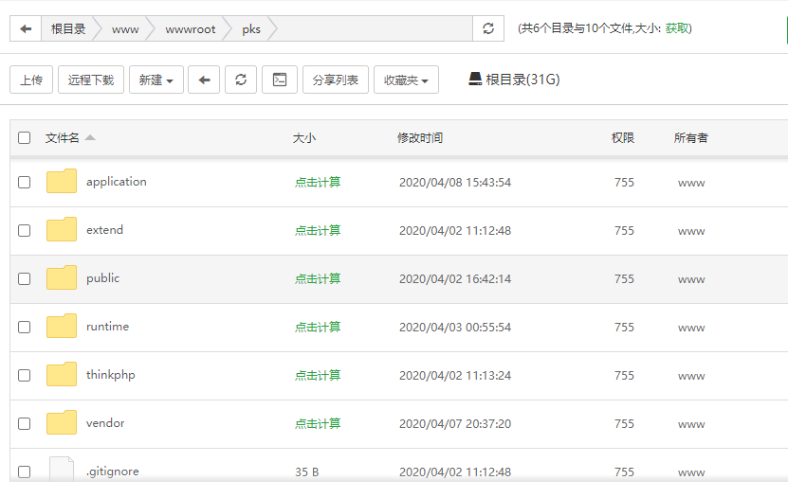
Task: Click 点击计算 for the vendor folder
Action: point(318,424)
